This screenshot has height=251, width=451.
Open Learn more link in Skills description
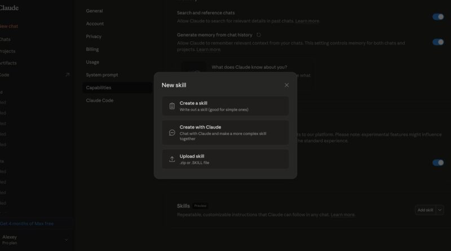pos(343,215)
